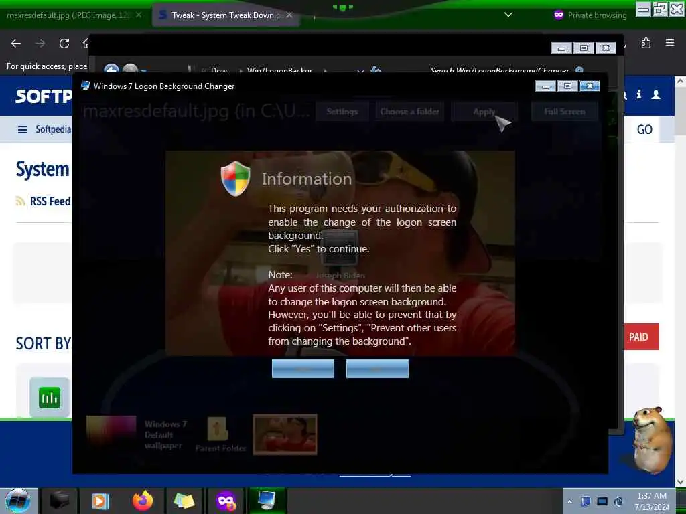Open the clock showing 1:37 AM
Screen dimensions: 686x514
[652, 501]
